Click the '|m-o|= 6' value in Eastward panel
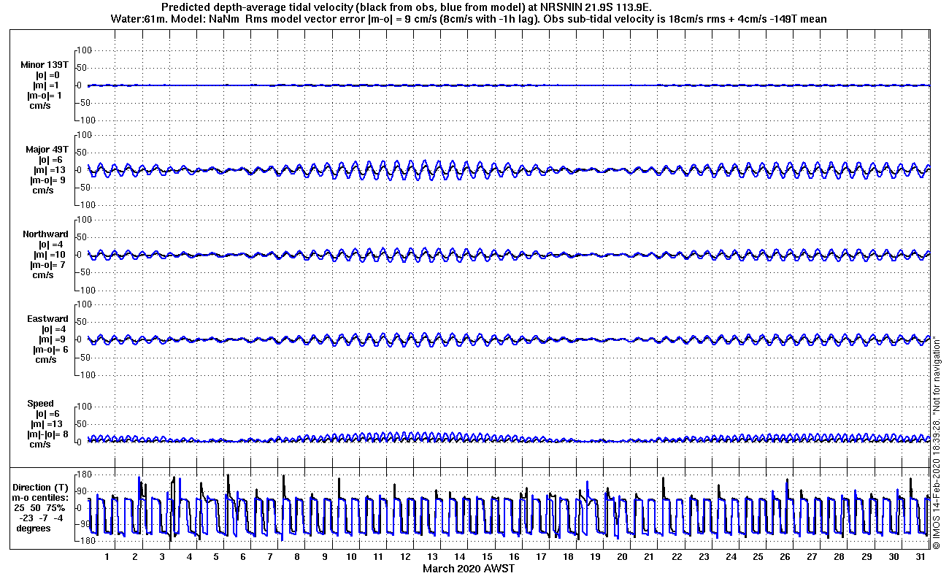Image resolution: width=949 pixels, height=584 pixels. pos(51,350)
